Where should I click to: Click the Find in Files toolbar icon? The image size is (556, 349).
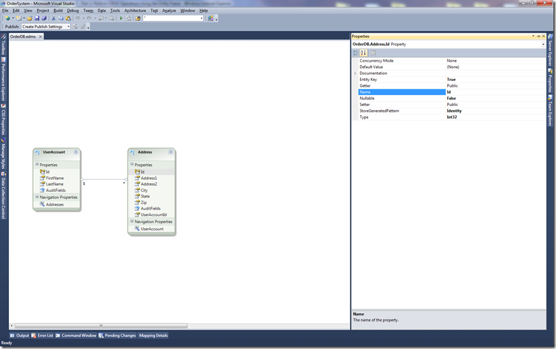(129, 18)
